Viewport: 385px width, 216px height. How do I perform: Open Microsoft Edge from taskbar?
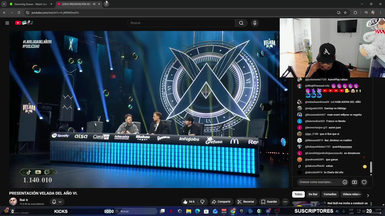point(198,211)
